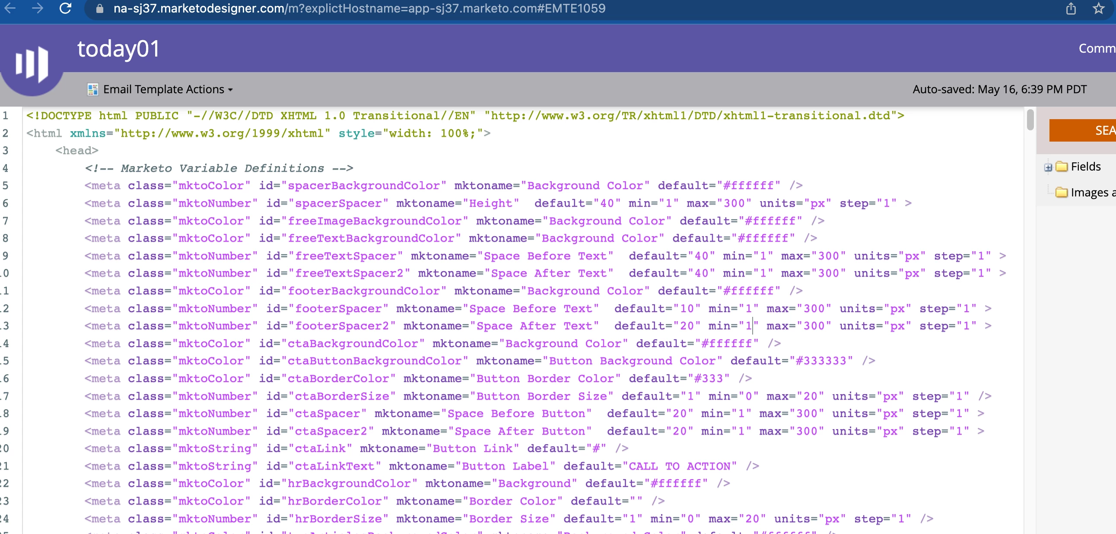The width and height of the screenshot is (1116, 534).
Task: Place cursor on DOCTYPE code line
Action: (x=464, y=116)
